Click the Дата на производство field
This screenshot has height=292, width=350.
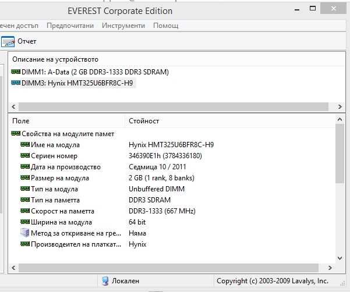coord(66,167)
